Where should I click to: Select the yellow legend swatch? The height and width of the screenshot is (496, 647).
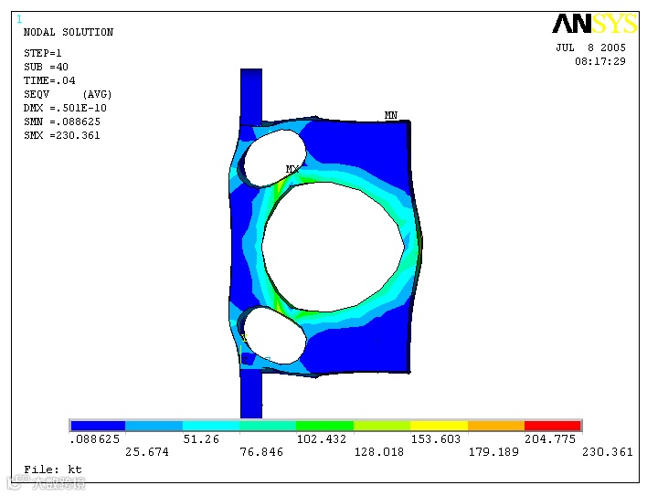[439, 426]
